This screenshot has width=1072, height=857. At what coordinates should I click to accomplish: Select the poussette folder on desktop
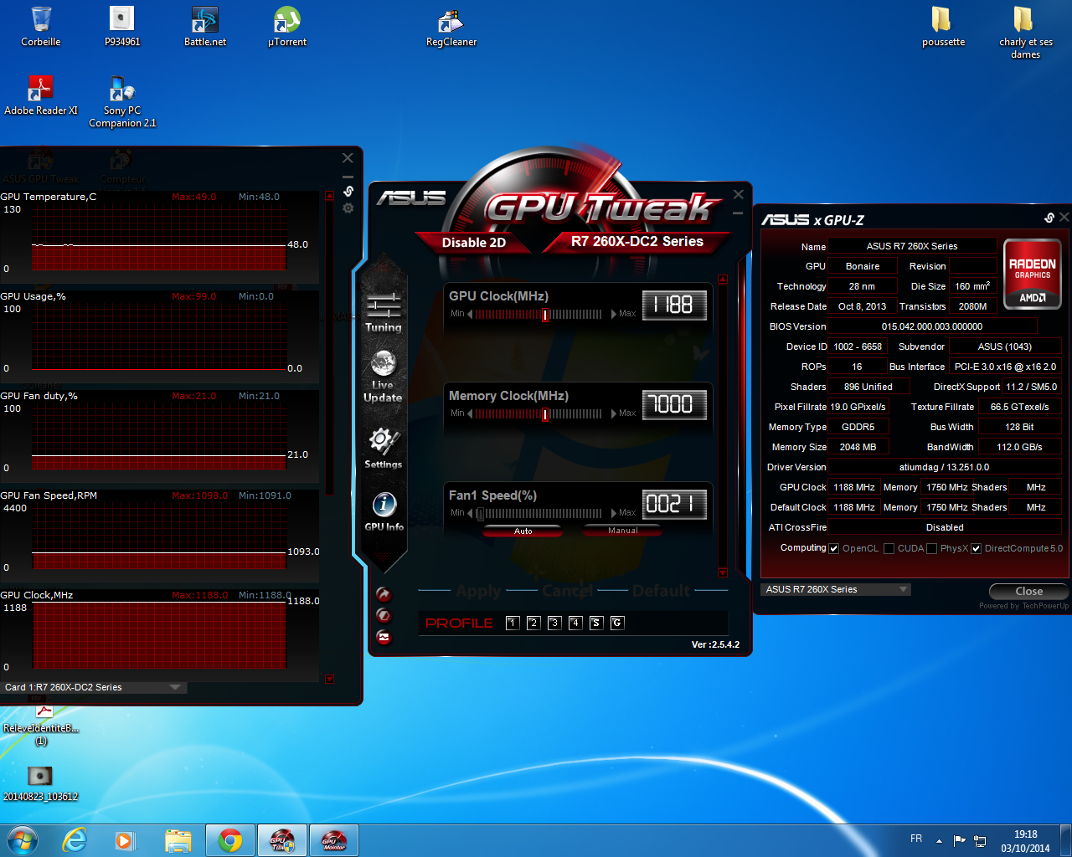(x=943, y=27)
